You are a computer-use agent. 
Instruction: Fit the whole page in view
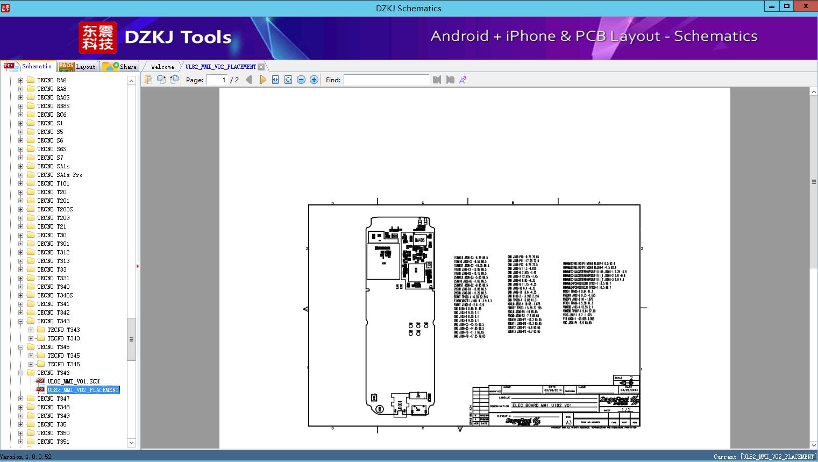[x=288, y=80]
